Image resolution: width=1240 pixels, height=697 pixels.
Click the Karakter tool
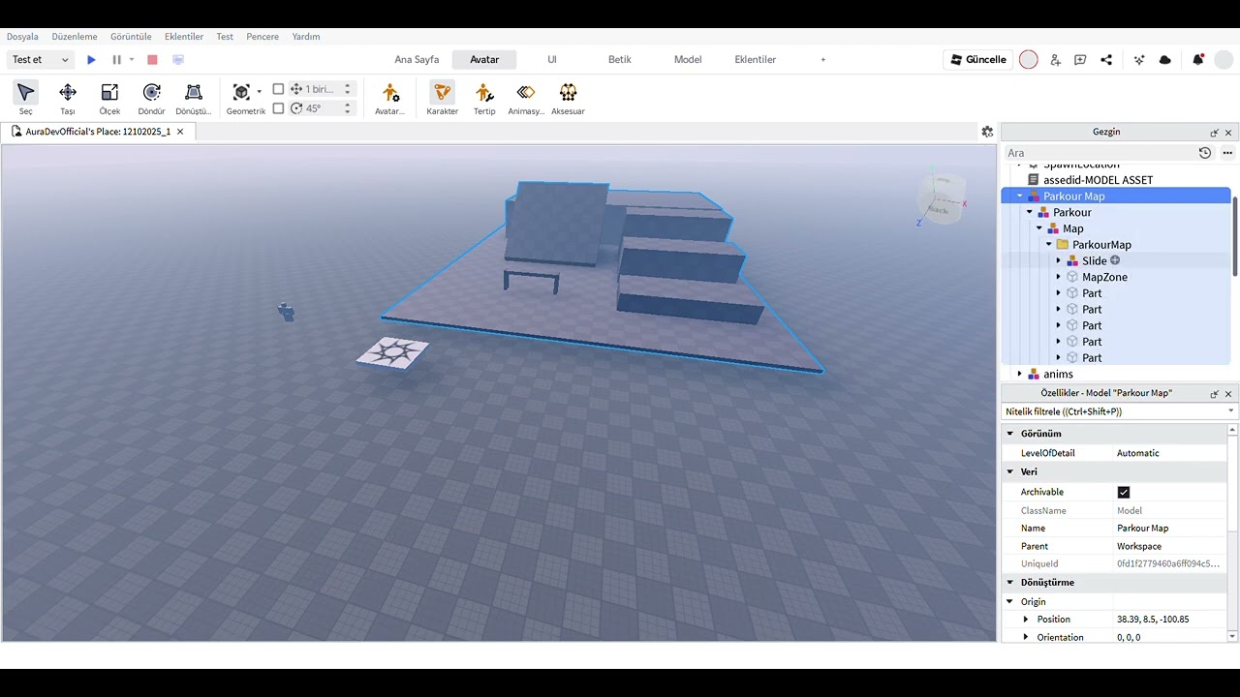pos(443,99)
